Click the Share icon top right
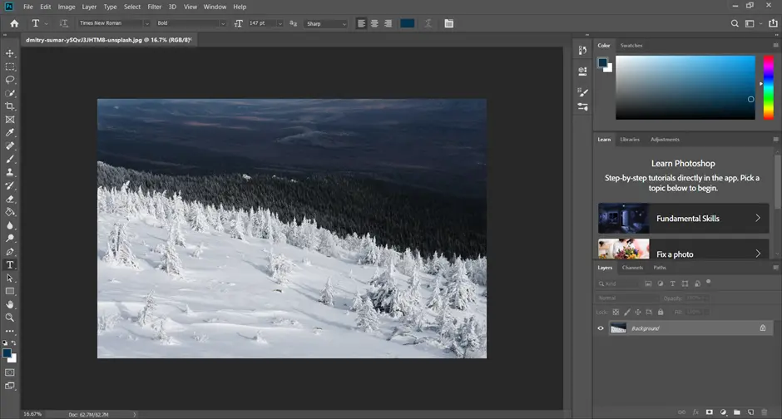 tap(773, 23)
